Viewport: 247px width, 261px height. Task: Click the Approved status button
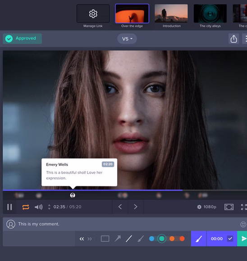[22, 38]
